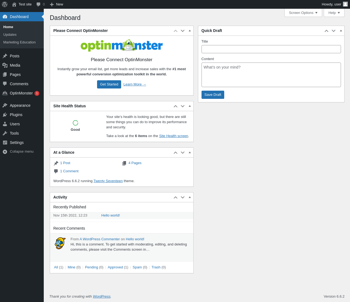Click the Tools wrench icon
The height and width of the screenshot is (302, 350).
5,133
